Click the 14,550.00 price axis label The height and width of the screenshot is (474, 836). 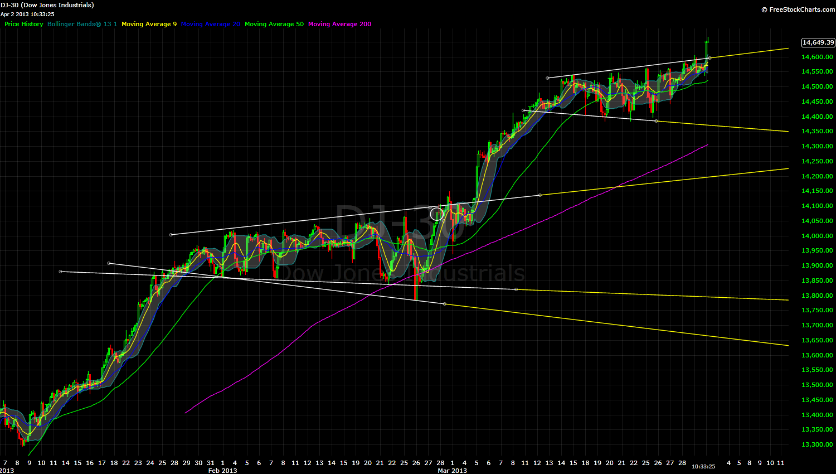tap(817, 72)
